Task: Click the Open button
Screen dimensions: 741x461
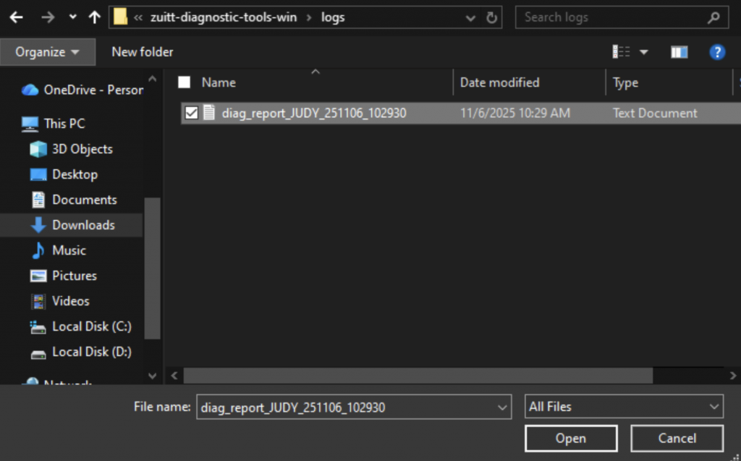Action: click(x=570, y=439)
